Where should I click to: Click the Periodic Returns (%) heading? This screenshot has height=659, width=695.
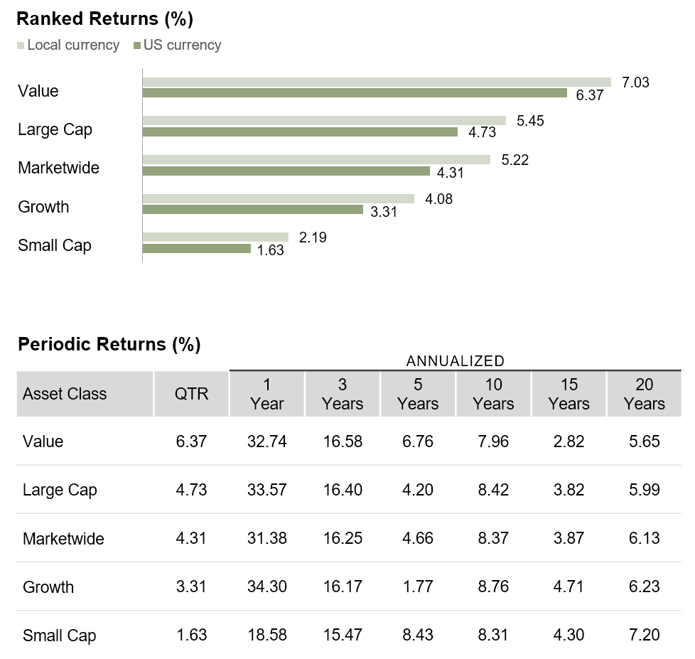click(x=109, y=345)
